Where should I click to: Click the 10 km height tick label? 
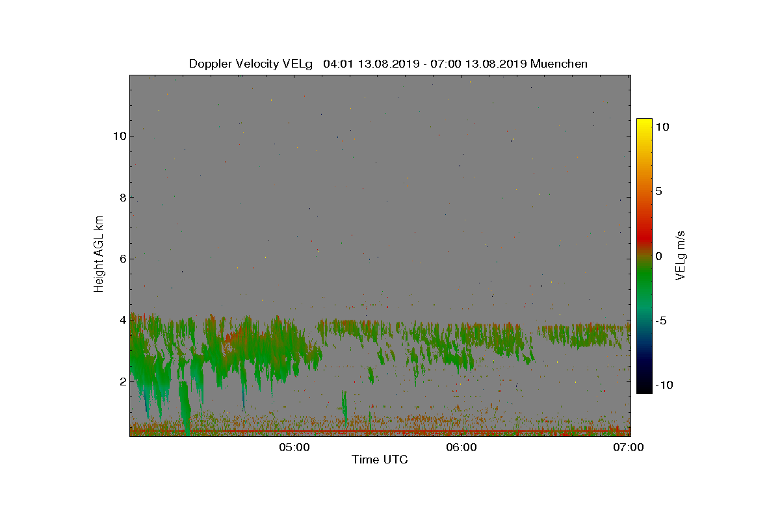(x=119, y=136)
